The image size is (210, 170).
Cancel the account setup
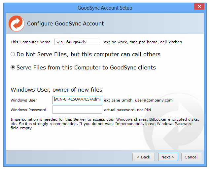tap(191, 157)
